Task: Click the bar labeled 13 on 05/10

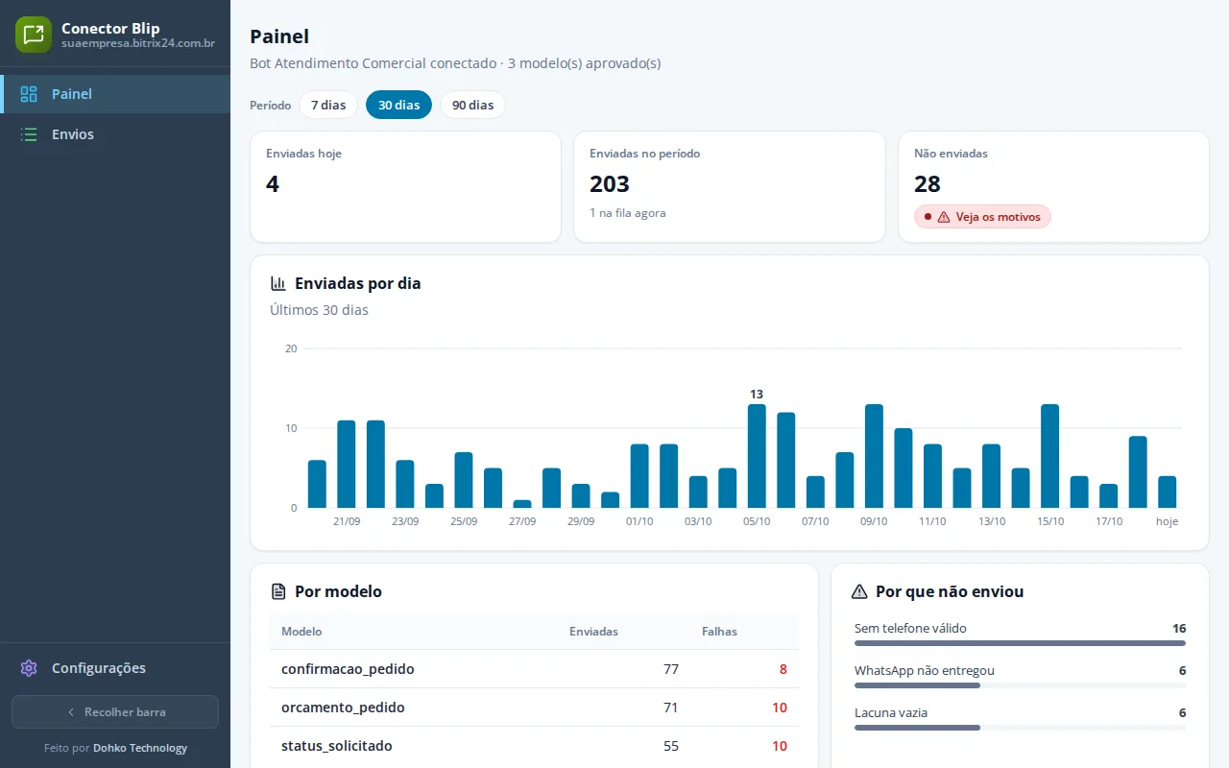Action: [757, 456]
